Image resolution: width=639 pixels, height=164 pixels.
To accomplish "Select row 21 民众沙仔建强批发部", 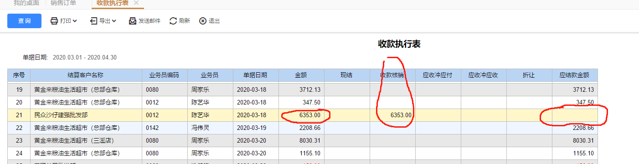I will [303, 115].
